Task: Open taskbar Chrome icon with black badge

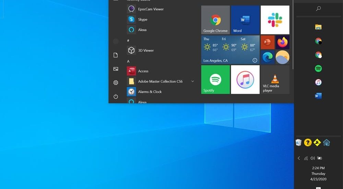Action: (318, 41)
